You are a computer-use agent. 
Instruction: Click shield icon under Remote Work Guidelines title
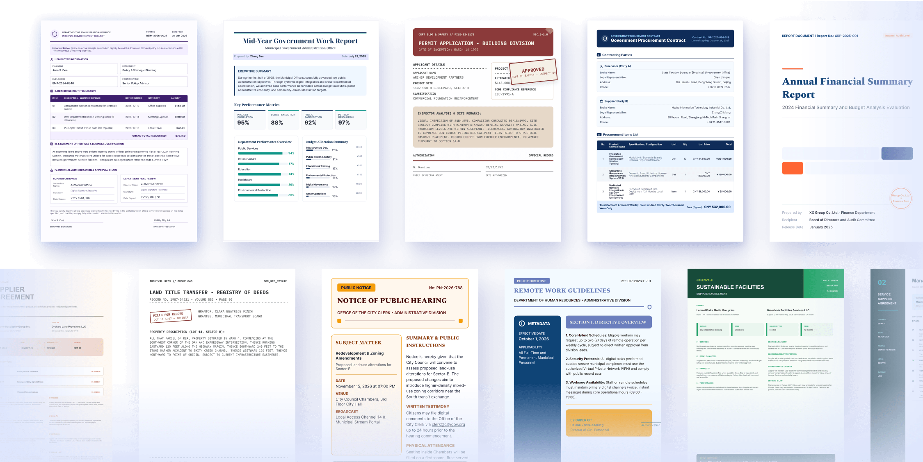(x=649, y=307)
